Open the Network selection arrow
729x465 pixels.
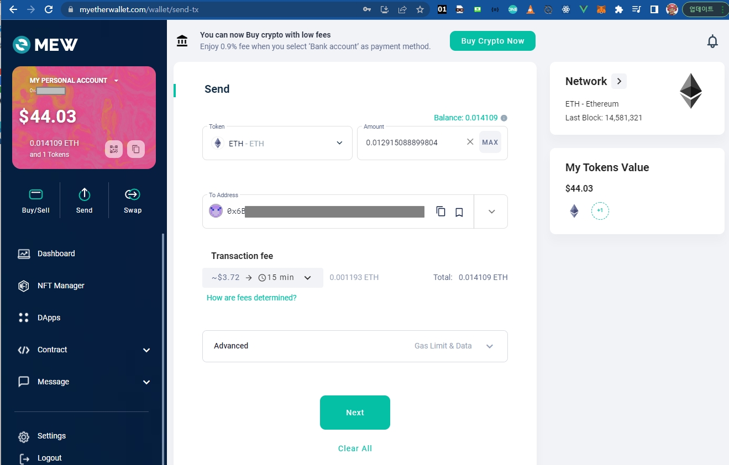pos(619,81)
